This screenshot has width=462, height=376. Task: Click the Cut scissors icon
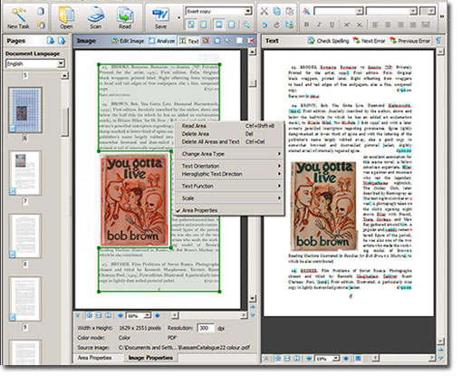[264, 12]
